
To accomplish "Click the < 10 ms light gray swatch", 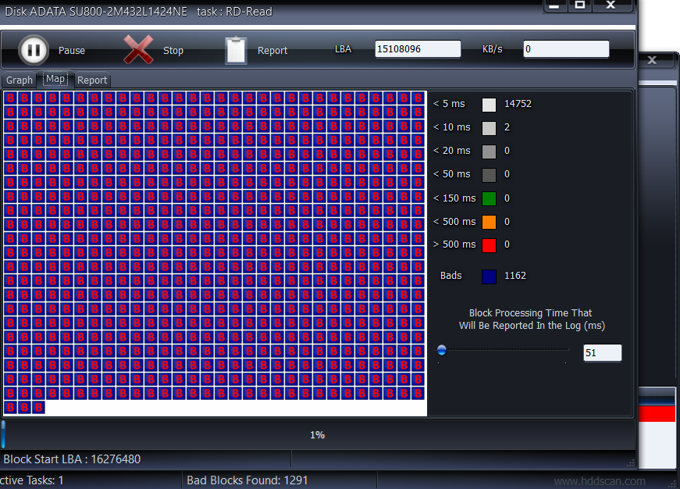I will click(x=489, y=128).
